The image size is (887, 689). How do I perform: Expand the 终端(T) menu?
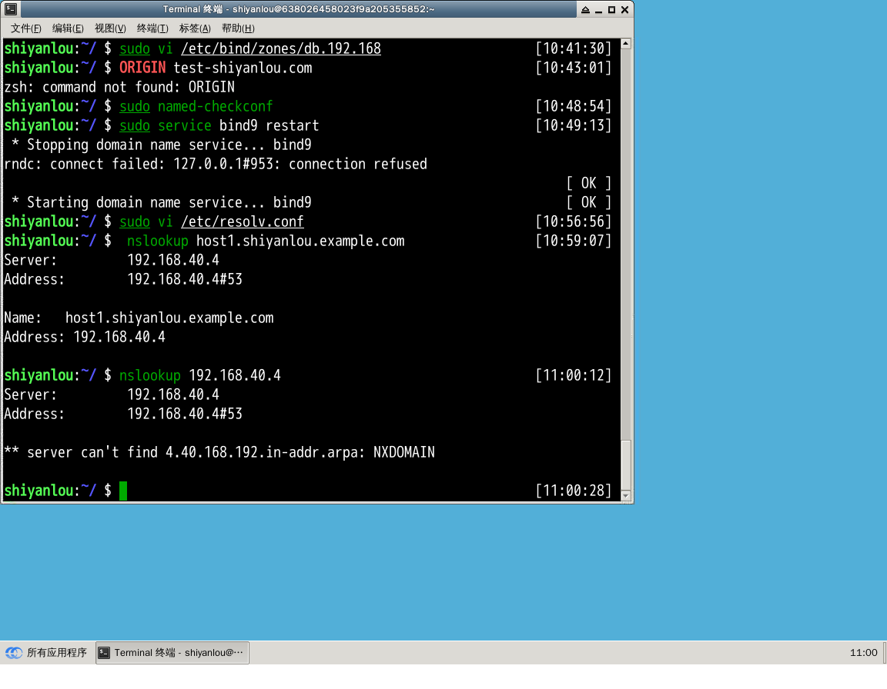click(x=152, y=28)
